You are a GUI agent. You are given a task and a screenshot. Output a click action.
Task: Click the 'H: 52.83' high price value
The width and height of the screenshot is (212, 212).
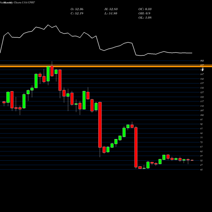111,9
